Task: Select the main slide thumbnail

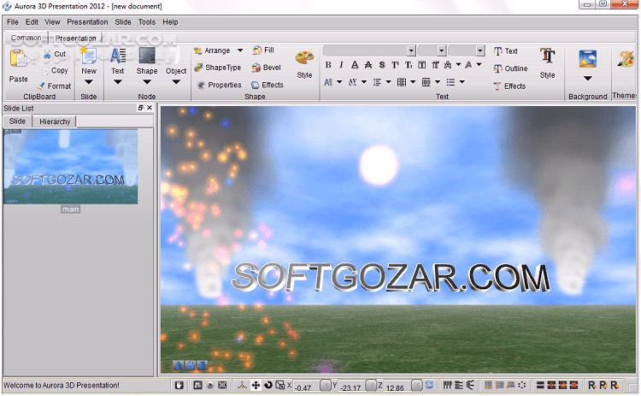Action: click(x=70, y=167)
